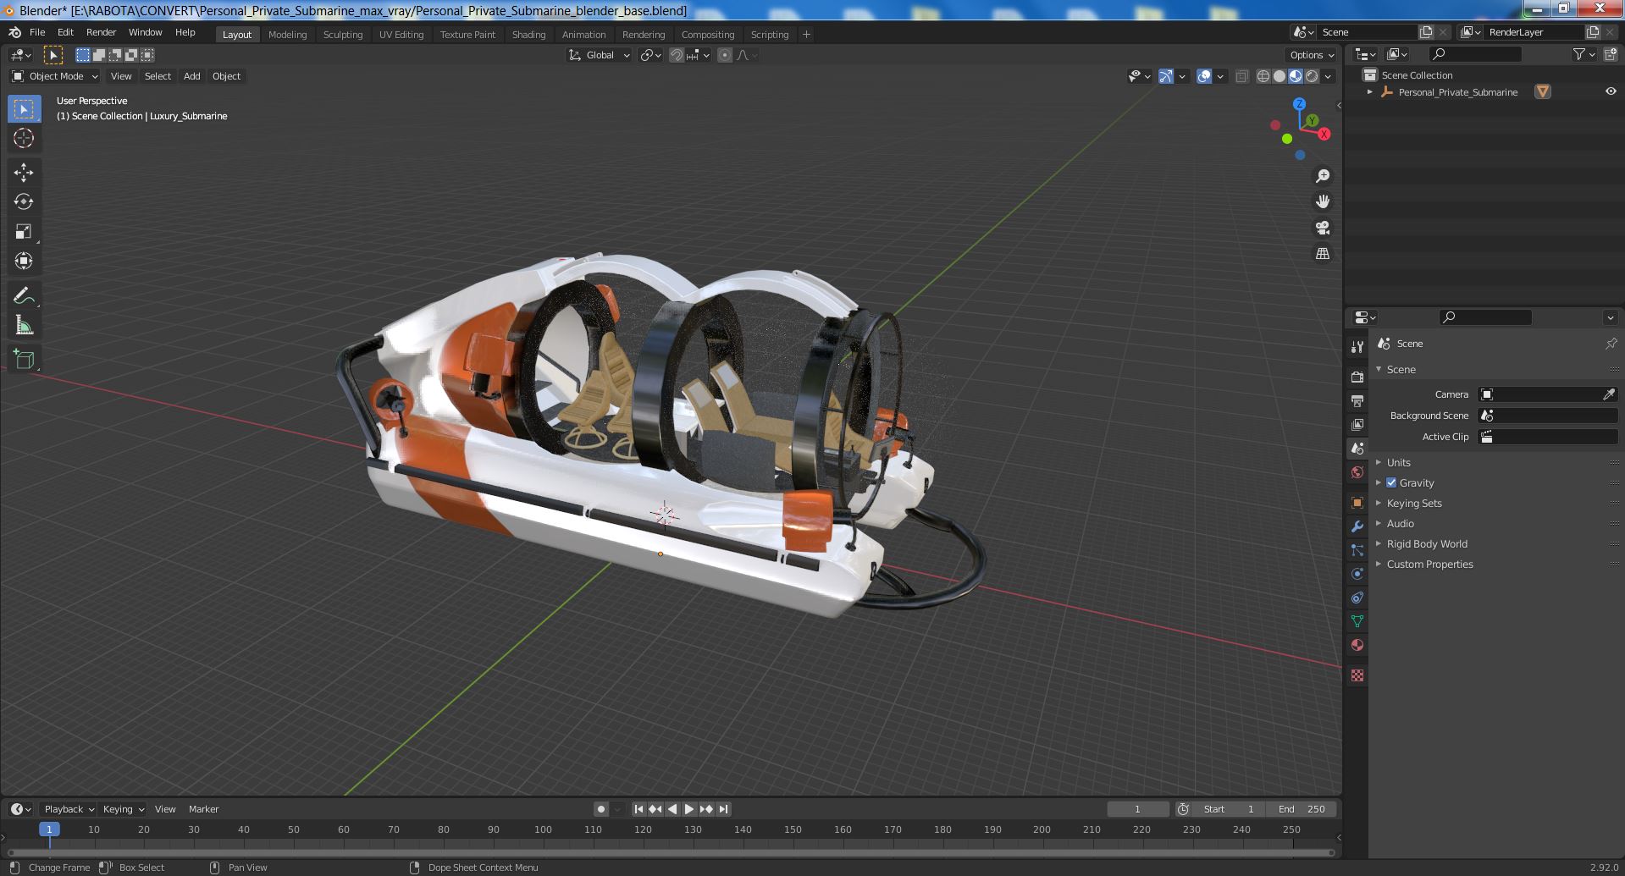
Task: Select the Move tool in the toolbar
Action: (x=23, y=172)
